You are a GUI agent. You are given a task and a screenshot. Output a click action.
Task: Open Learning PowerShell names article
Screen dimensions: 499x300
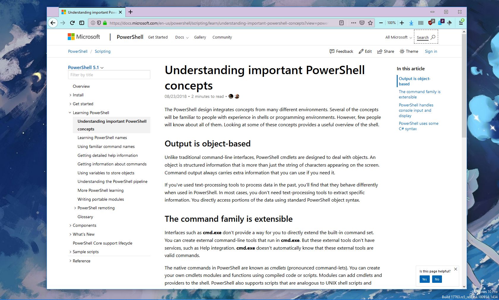point(102,138)
